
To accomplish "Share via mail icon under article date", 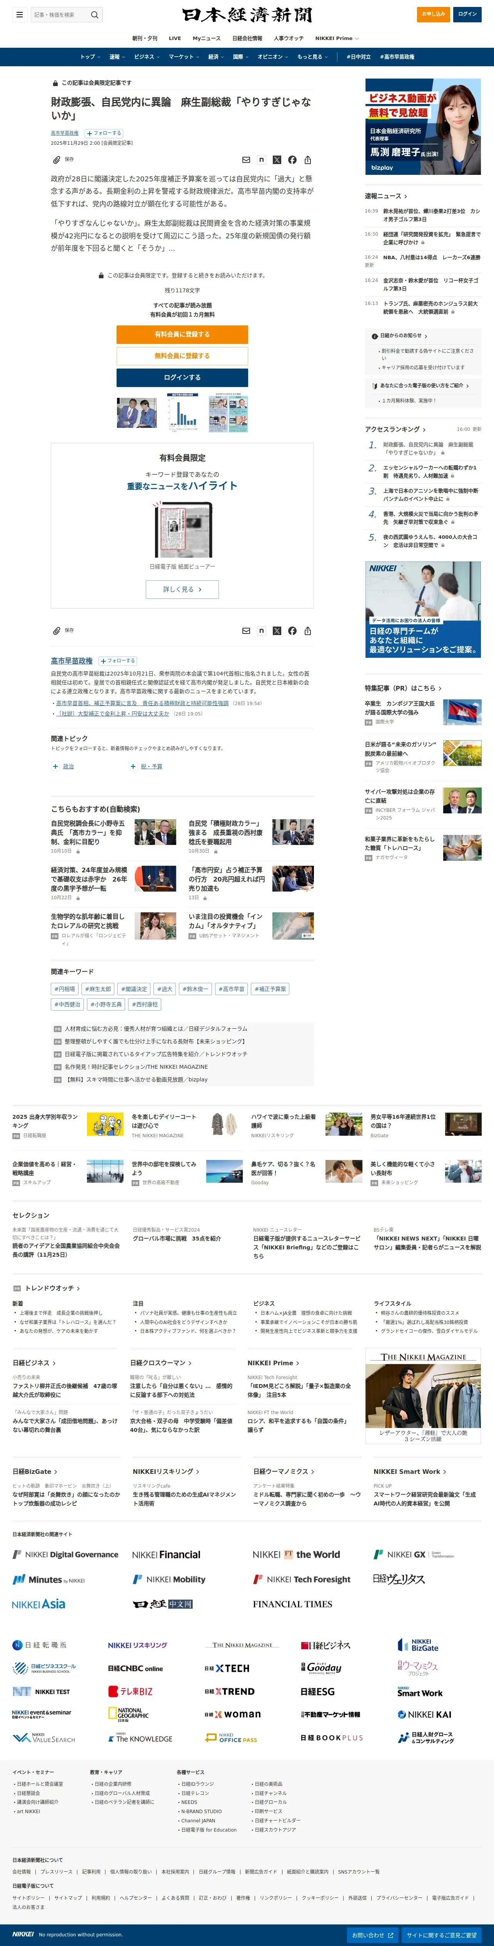I will click(246, 159).
